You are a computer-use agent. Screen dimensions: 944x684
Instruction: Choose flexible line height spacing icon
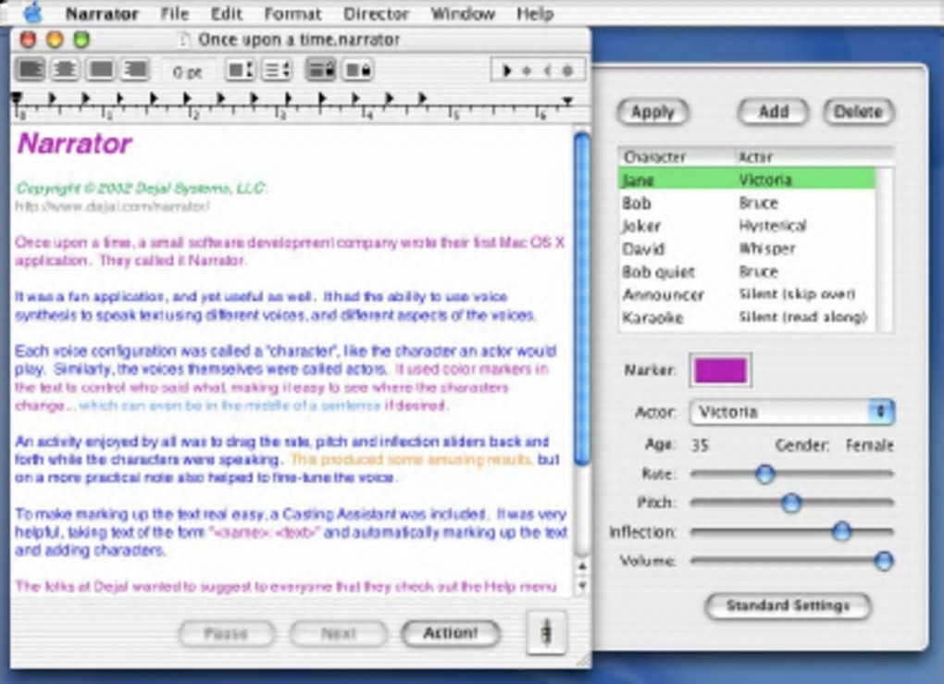(277, 69)
